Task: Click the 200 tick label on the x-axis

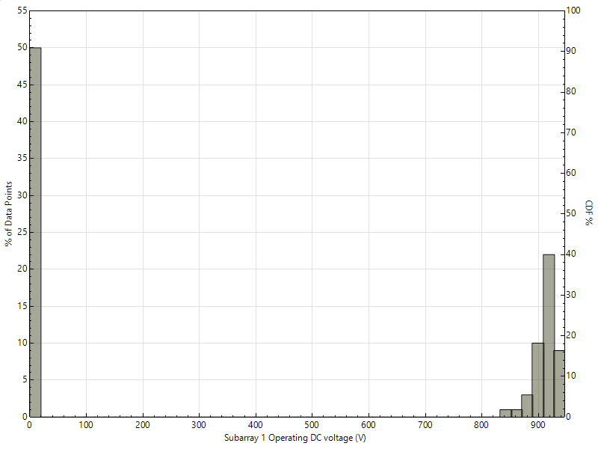Action: click(143, 425)
